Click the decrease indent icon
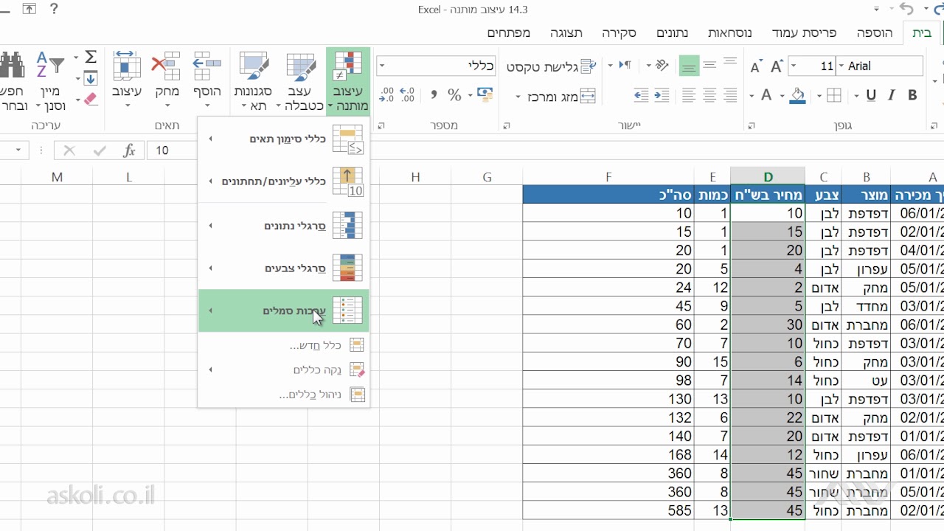 point(662,95)
